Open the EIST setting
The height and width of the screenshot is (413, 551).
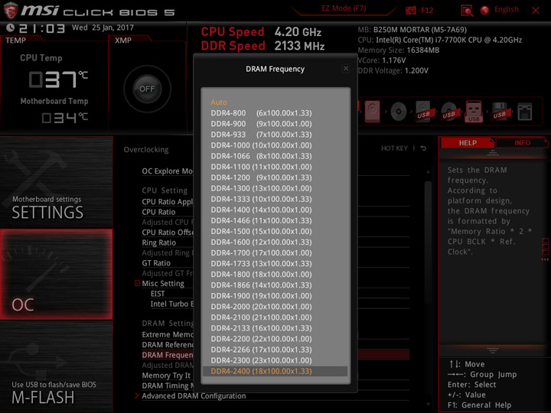click(158, 294)
